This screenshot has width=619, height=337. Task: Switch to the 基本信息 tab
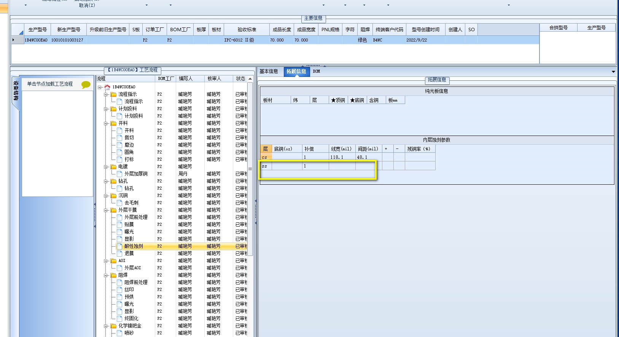click(x=269, y=72)
